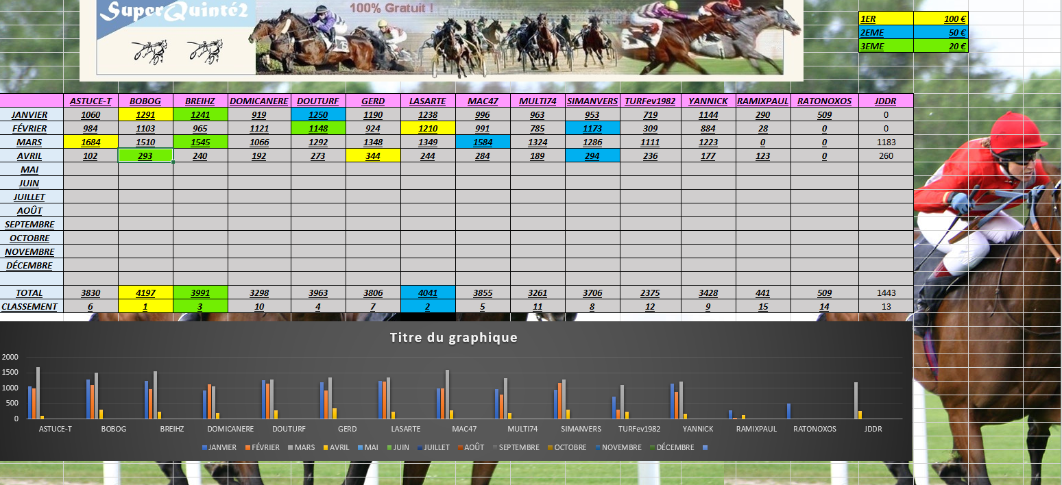
Task: Click value 1324 under MULTI74
Action: tap(538, 142)
